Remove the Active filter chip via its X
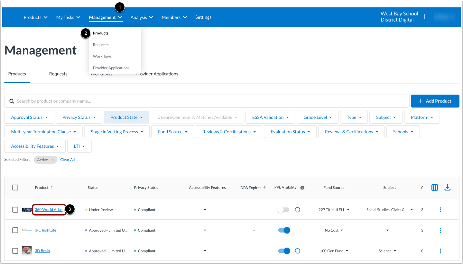Viewport: 463px width, 264px height. [x=53, y=160]
